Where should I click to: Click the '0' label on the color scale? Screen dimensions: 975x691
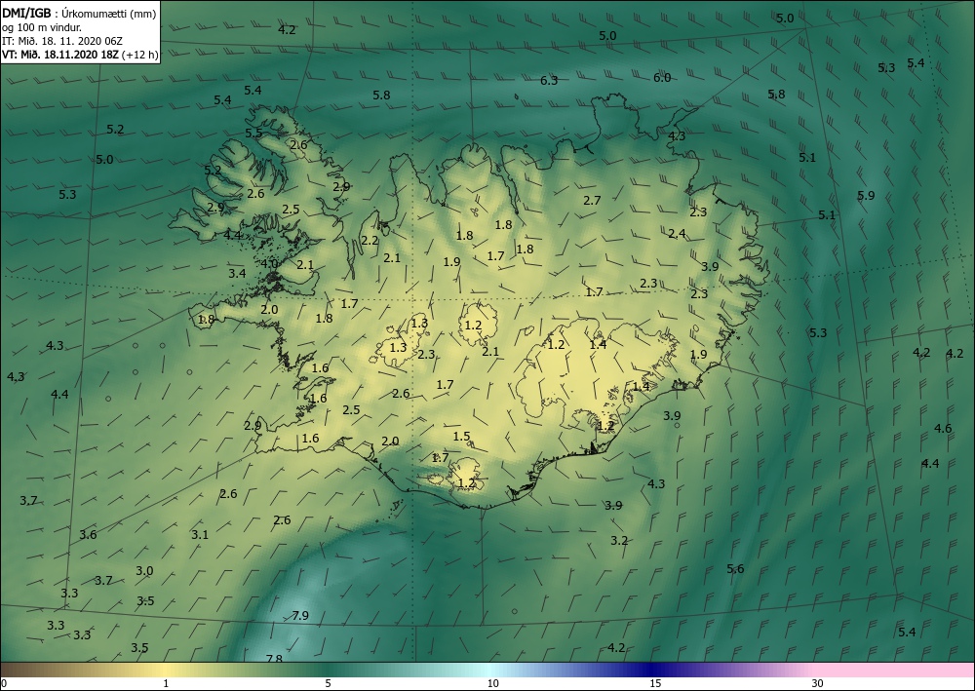(4, 683)
